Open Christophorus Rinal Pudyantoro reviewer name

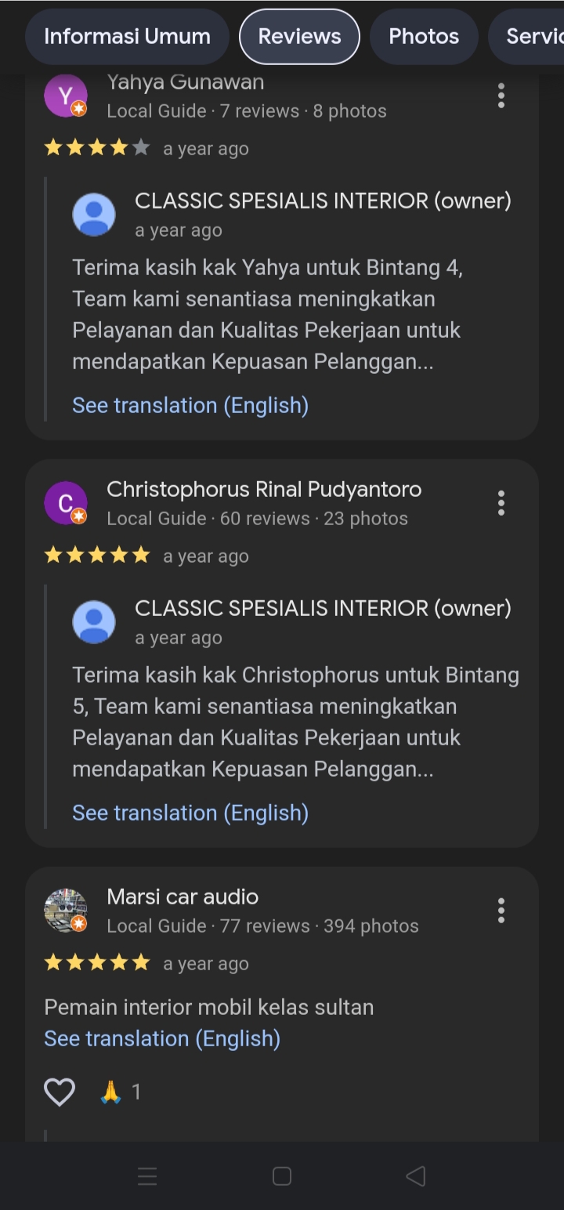(x=264, y=490)
